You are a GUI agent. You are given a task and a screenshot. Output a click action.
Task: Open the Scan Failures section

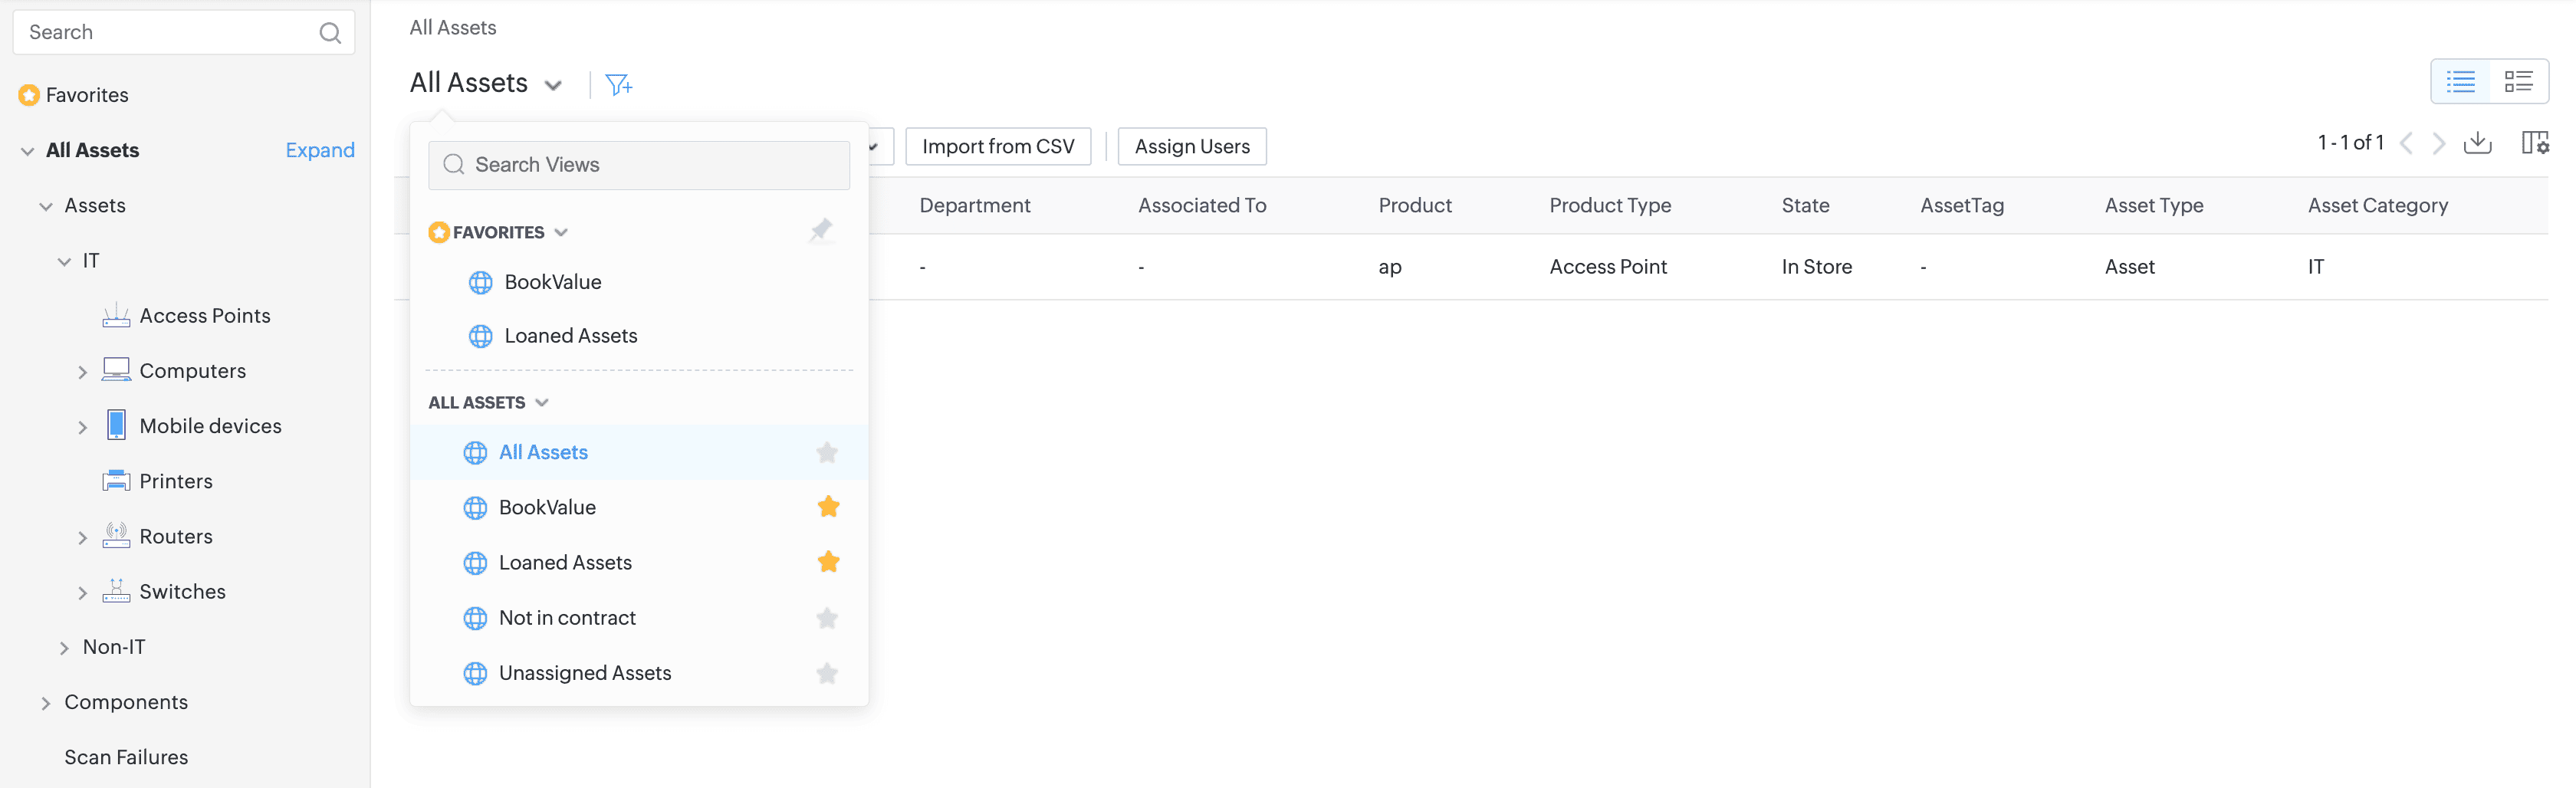[x=126, y=756]
